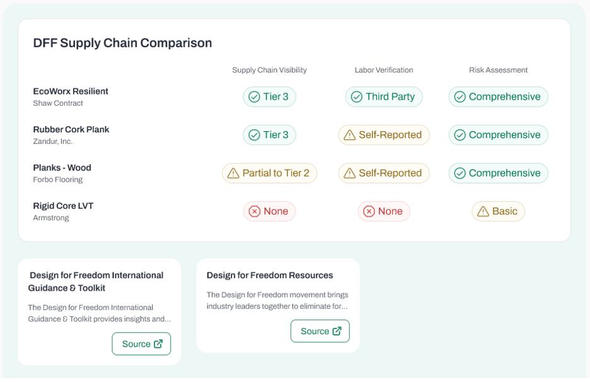Select EcoWorx Resilient product name
Image resolution: width=590 pixels, height=382 pixels.
tap(71, 91)
